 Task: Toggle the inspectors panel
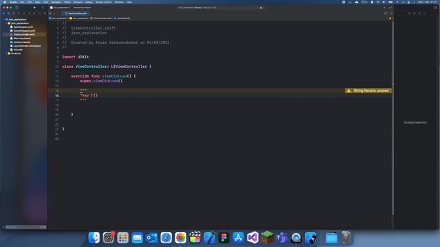click(435, 8)
